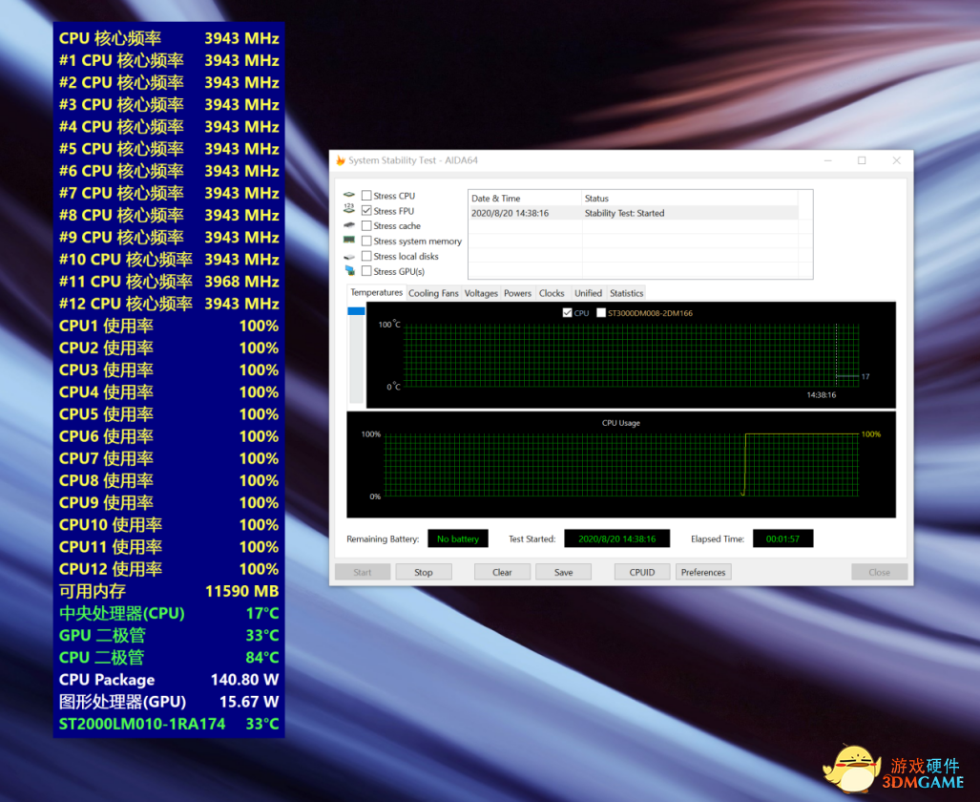Click the Start button
The width and height of the screenshot is (980, 802).
pyautogui.click(x=363, y=573)
